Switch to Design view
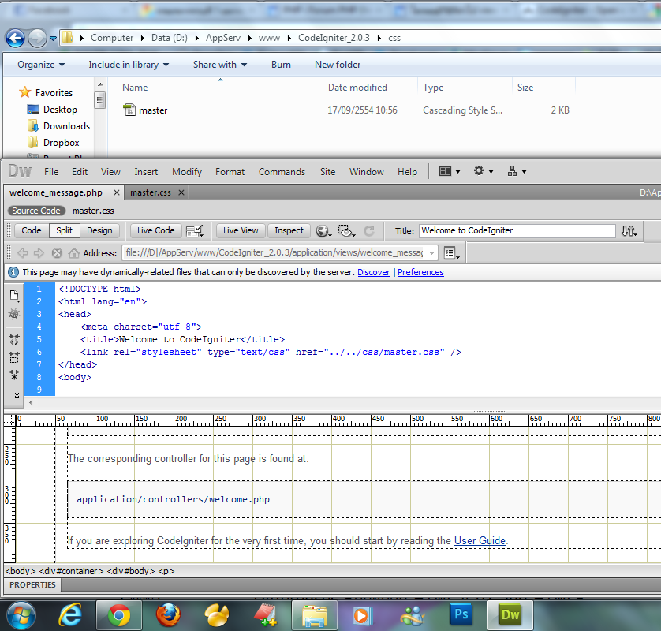661x631 pixels. [x=99, y=230]
